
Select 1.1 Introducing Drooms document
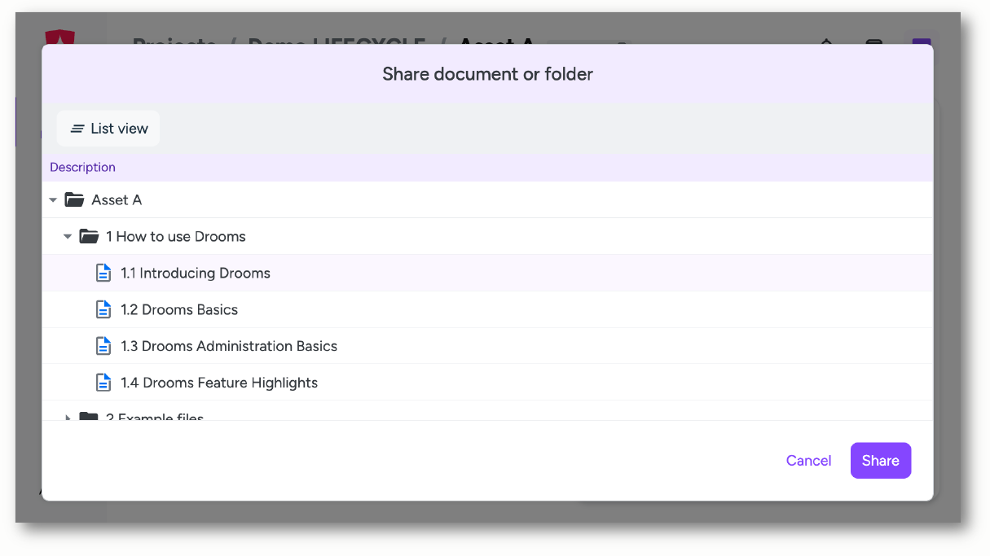[x=196, y=273]
